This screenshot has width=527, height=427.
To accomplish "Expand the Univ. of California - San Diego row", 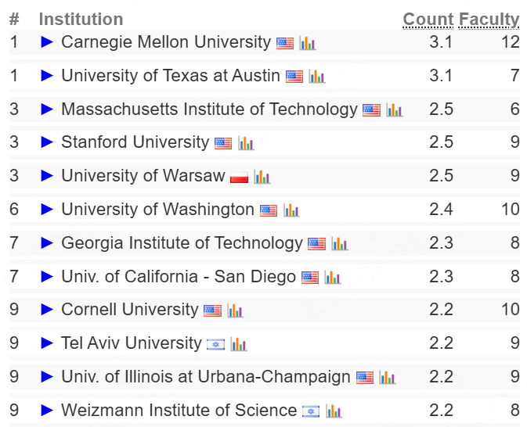I will [47, 277].
